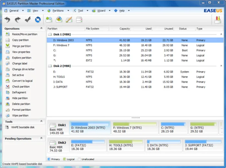Screen dimensions: 226x168
Task: Collapse the Operations panel
Action: (x=41, y=28)
